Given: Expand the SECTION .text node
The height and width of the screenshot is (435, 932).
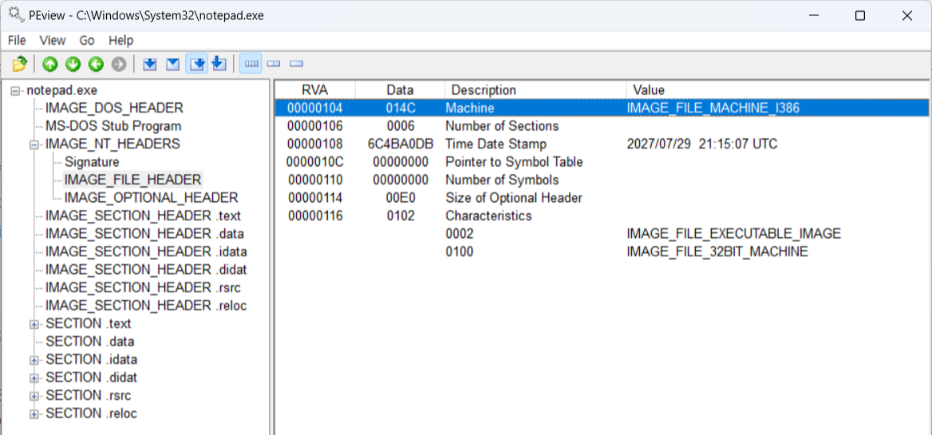Looking at the screenshot, I should point(34,325).
